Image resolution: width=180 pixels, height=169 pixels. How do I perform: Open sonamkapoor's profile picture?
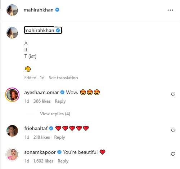coord(12,155)
